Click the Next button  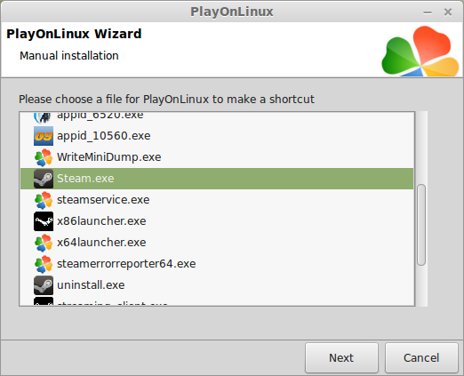[341, 358]
